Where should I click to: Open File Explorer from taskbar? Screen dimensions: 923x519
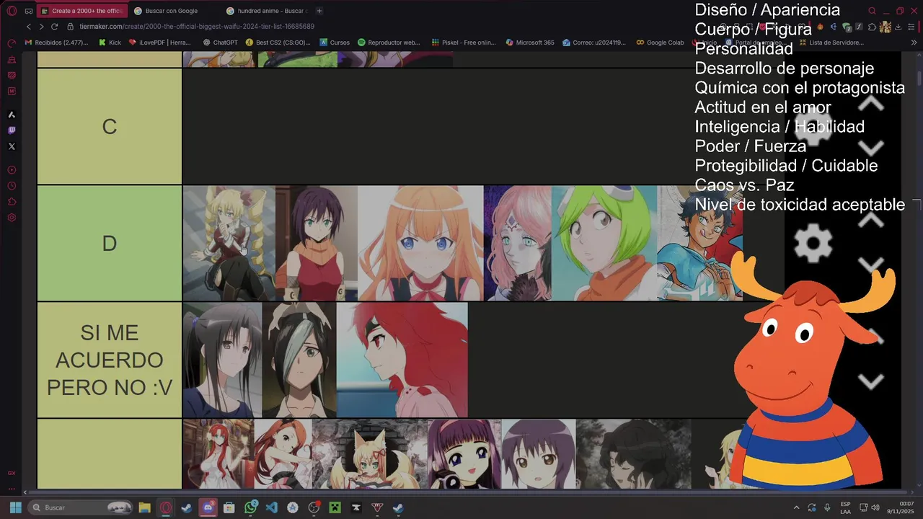click(x=144, y=507)
